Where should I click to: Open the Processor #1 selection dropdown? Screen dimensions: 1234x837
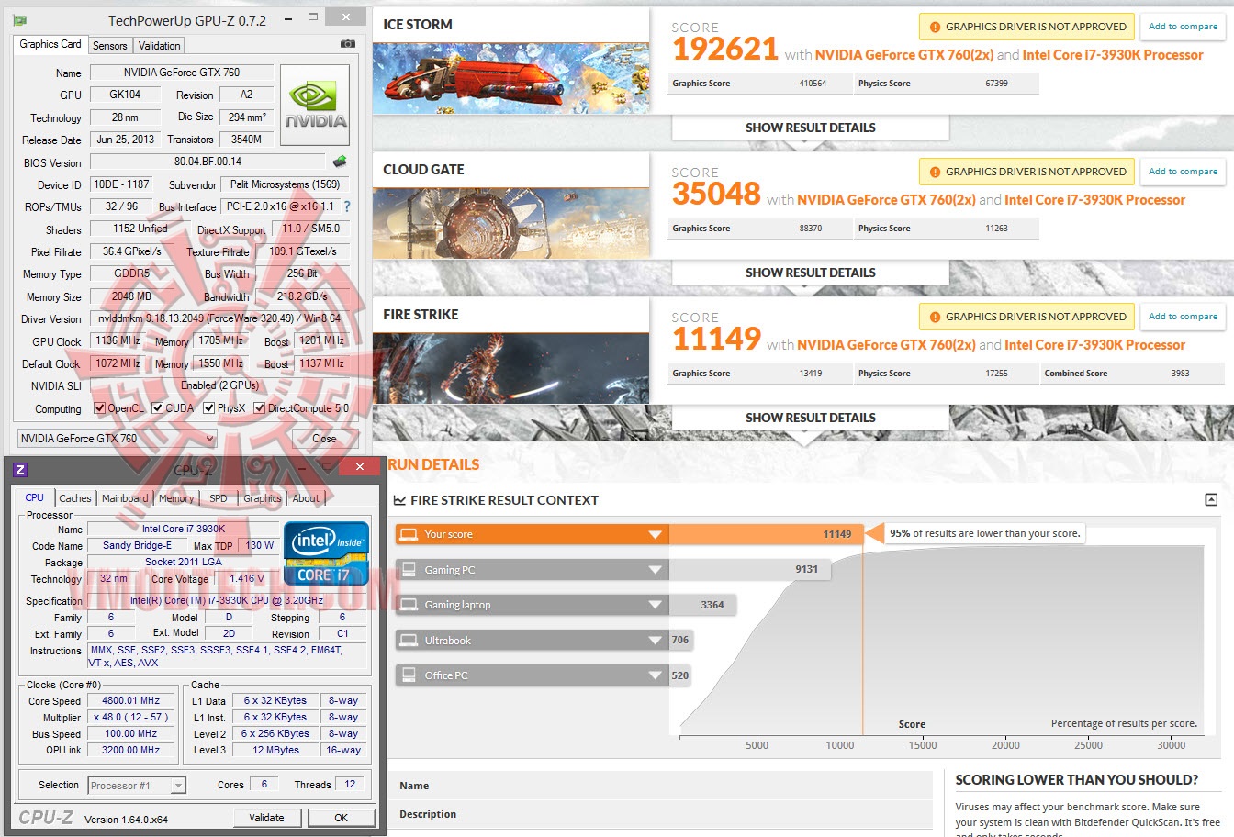(137, 785)
